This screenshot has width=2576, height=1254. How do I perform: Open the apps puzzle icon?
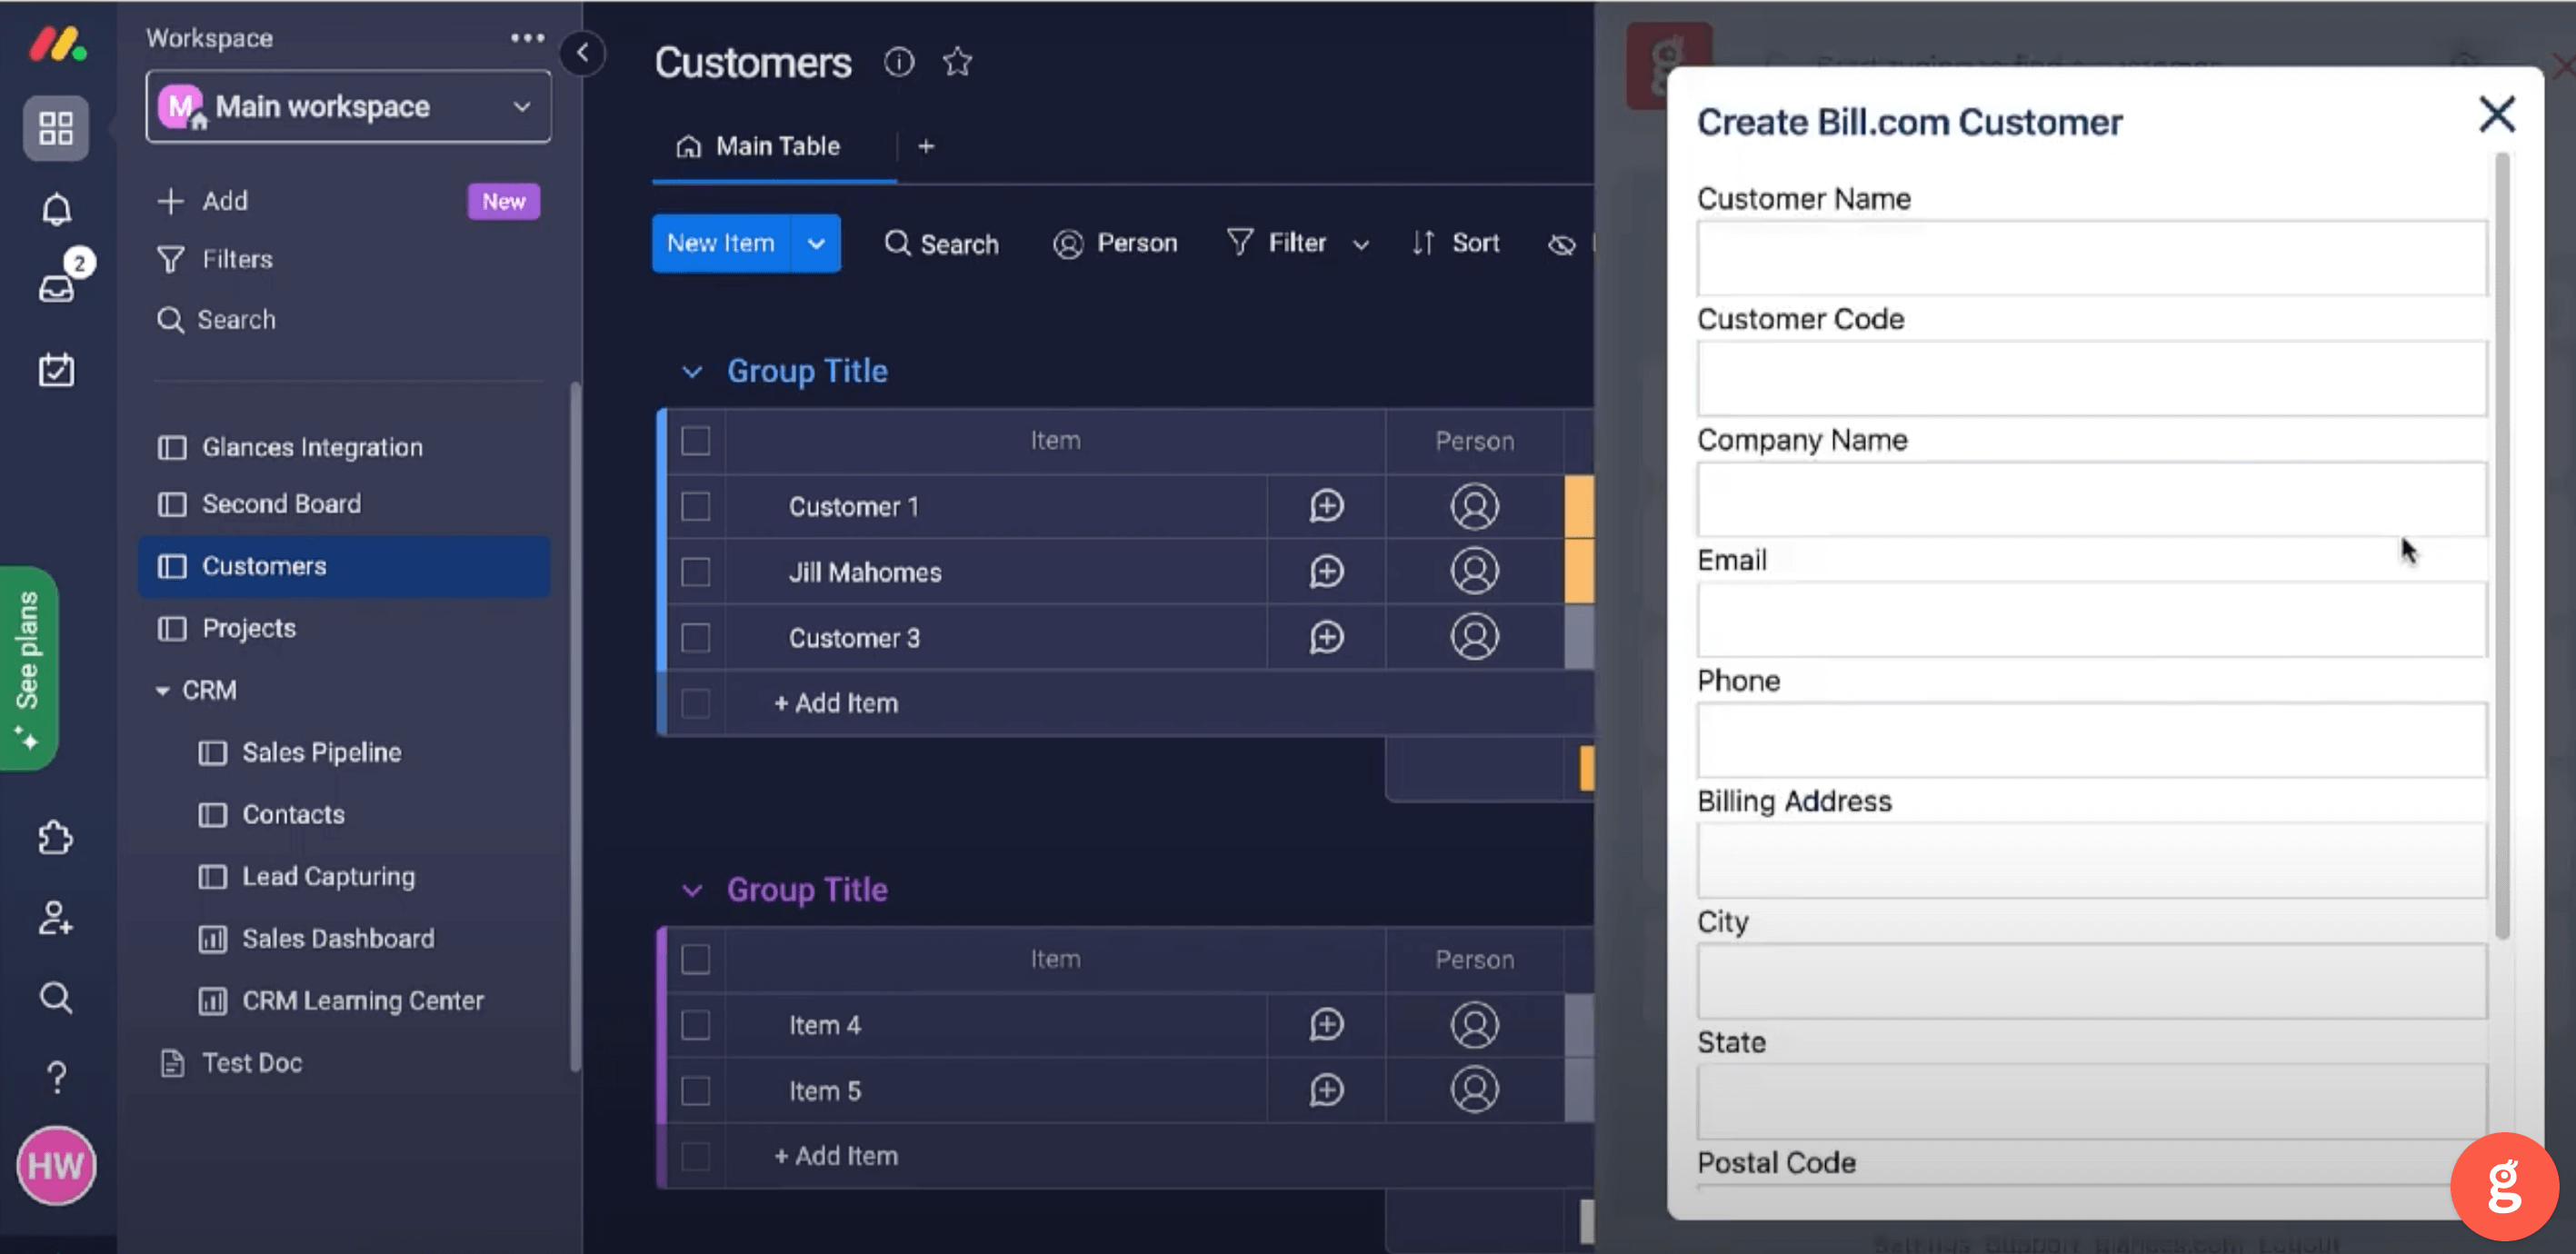pos(56,837)
